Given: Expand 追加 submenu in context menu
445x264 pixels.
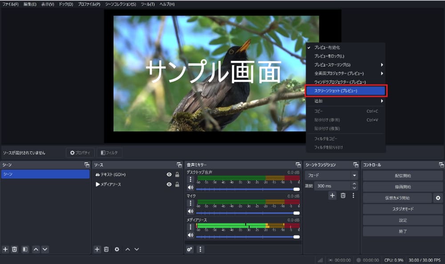Looking at the screenshot, I should coord(345,101).
